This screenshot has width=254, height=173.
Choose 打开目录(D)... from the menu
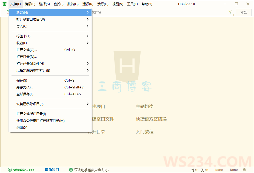pos(50,57)
